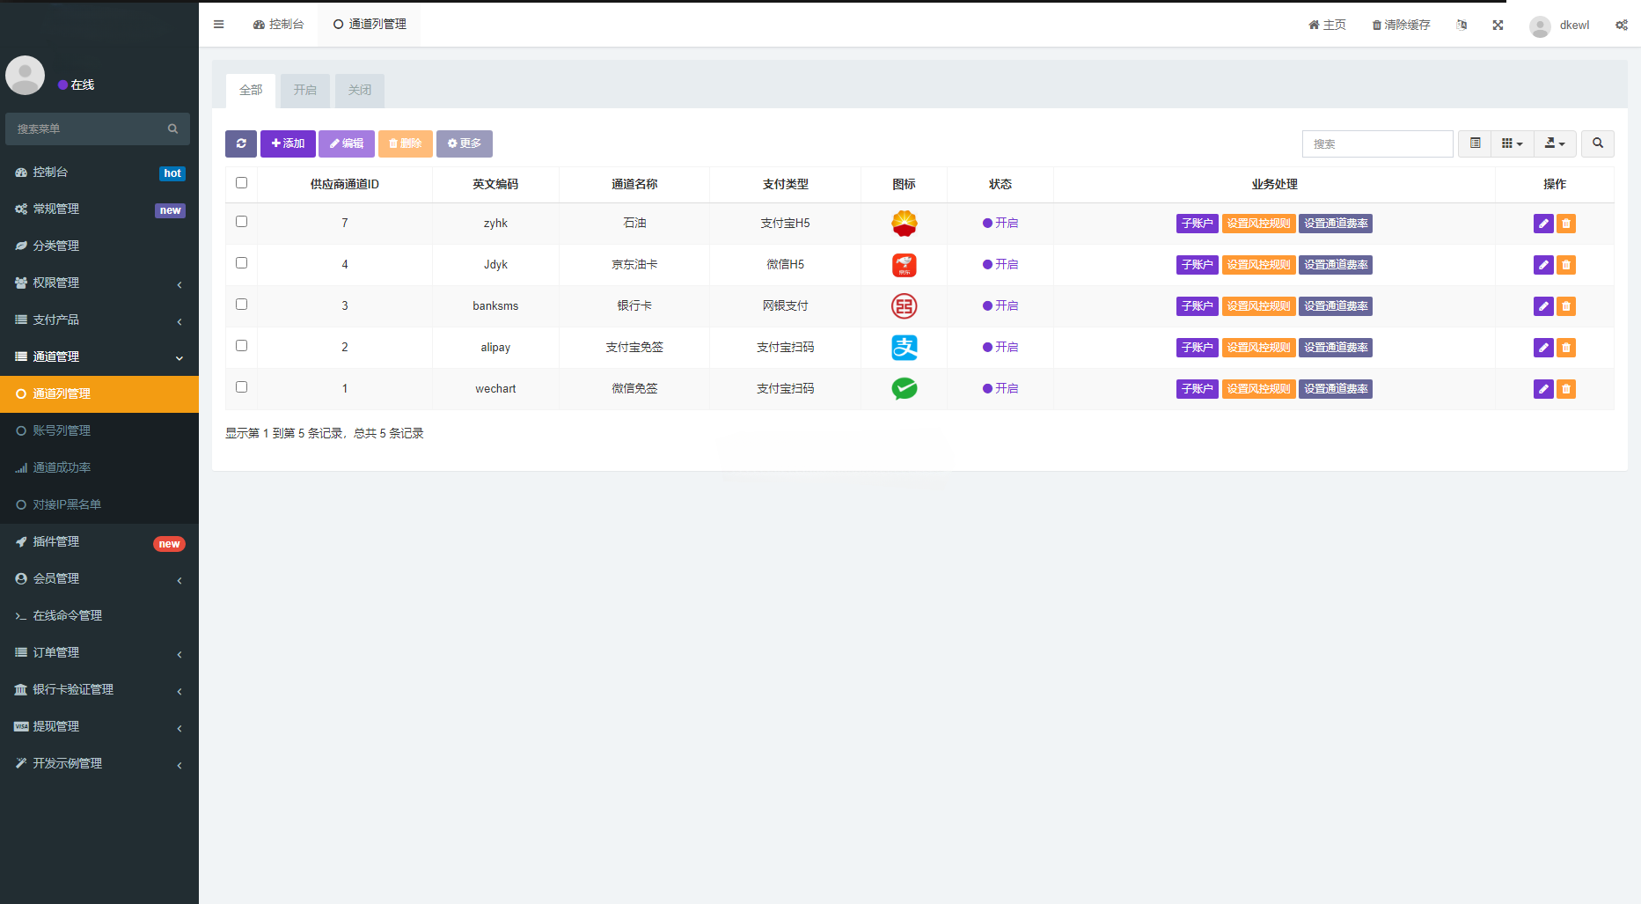Edit the zyhk channel with the pencil icon

point(1542,224)
